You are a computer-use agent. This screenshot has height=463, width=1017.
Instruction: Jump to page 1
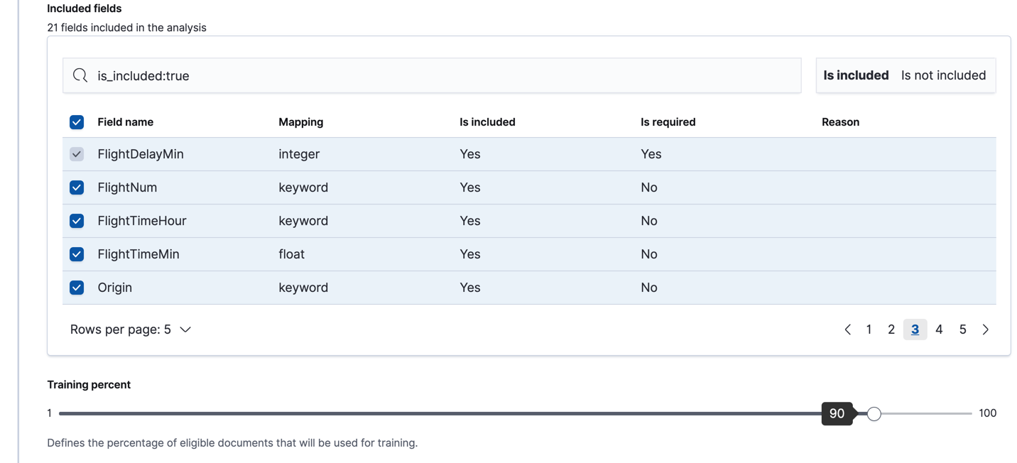(x=869, y=329)
